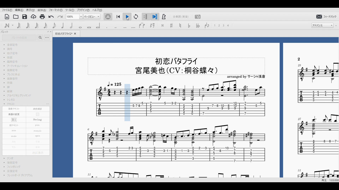Viewport: 339px width, 190px height.
Task: Upload score online via the cloud icon
Action: (x=33, y=17)
